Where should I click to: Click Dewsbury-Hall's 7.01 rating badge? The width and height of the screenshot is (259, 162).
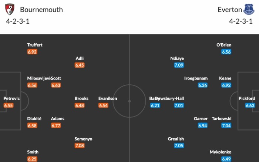(179, 105)
